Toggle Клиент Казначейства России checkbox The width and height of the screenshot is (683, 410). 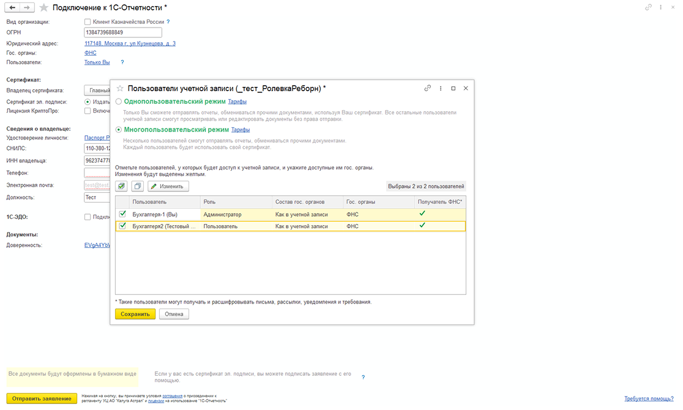[x=88, y=21]
